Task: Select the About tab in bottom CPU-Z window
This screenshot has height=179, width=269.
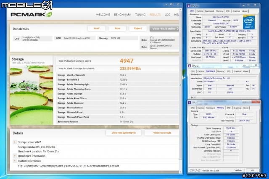Action: 246,108
